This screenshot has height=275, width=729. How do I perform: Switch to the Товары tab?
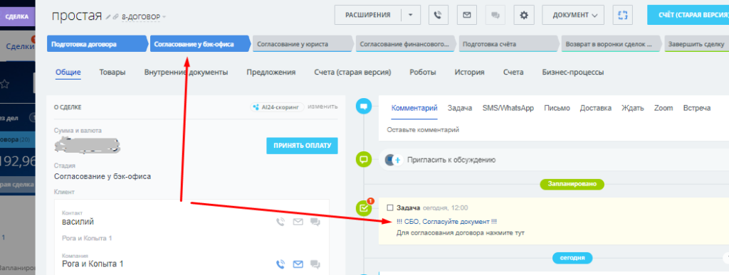click(112, 72)
